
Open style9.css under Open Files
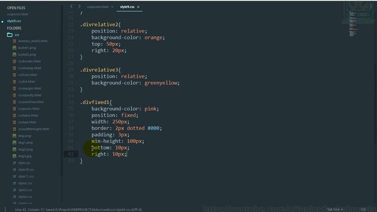[x=14, y=21]
